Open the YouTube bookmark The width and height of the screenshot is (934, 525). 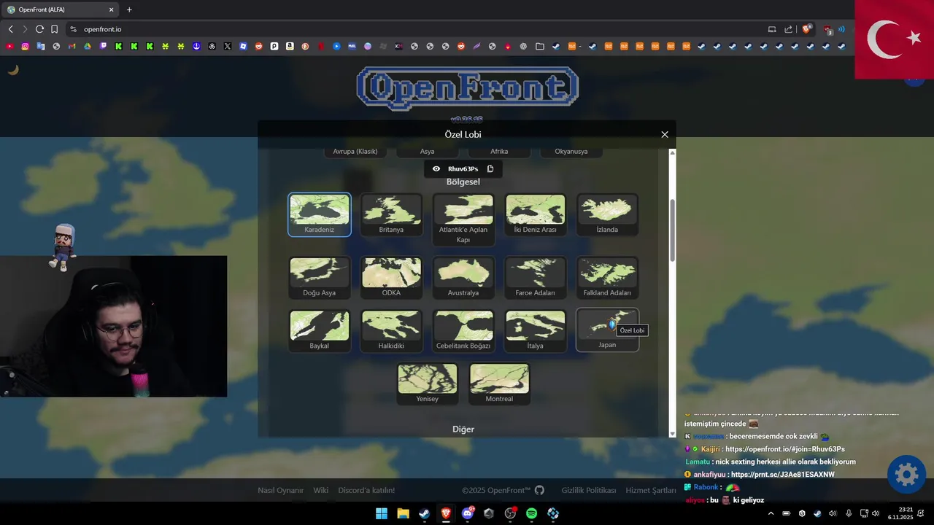(9, 46)
